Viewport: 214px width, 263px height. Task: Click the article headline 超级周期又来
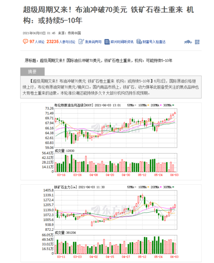click(x=109, y=15)
